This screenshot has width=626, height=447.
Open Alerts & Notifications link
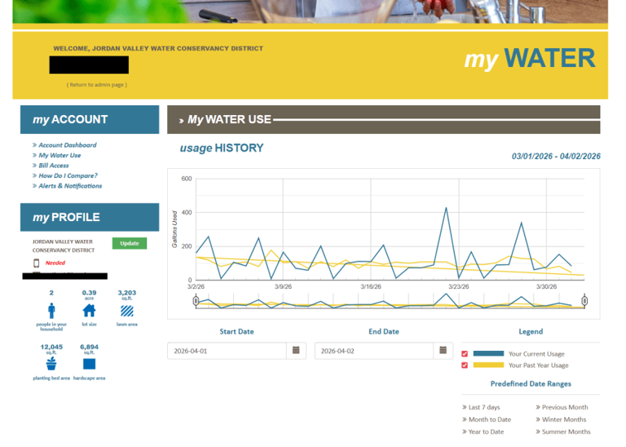[70, 186]
